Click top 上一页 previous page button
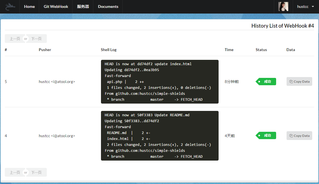Viewport: 319px width, 184px height. (15, 39)
